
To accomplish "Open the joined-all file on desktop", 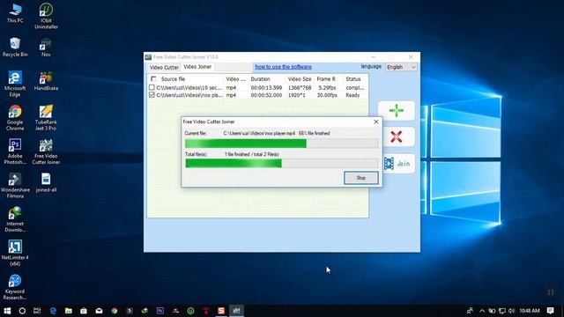I will coord(46,182).
